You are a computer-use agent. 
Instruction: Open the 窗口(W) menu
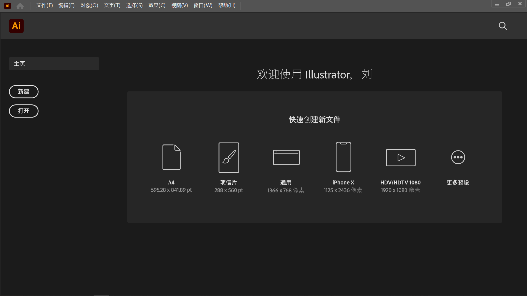(203, 5)
